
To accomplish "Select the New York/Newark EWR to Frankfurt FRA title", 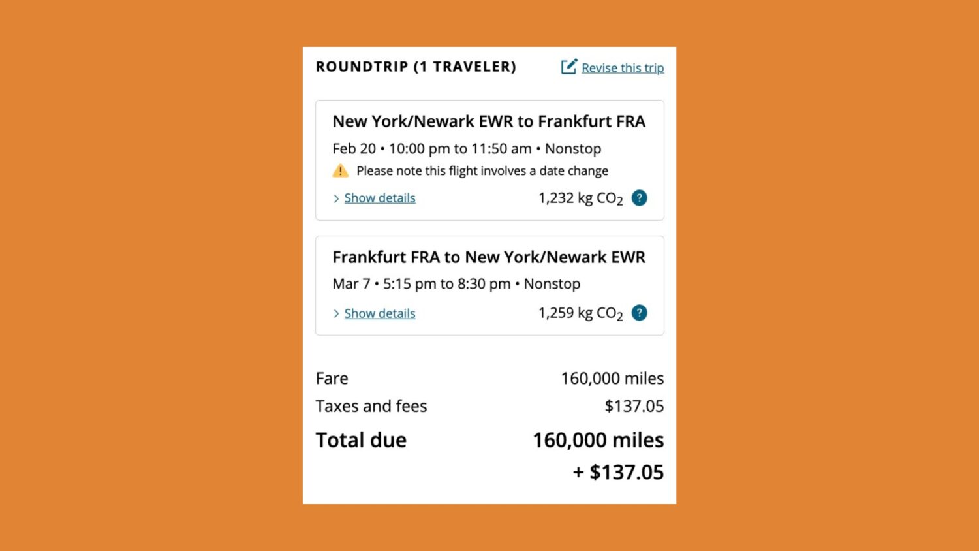I will pos(489,121).
